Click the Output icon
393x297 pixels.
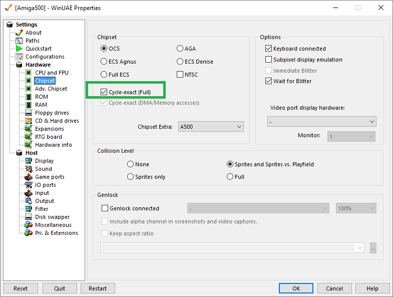pyautogui.click(x=29, y=201)
